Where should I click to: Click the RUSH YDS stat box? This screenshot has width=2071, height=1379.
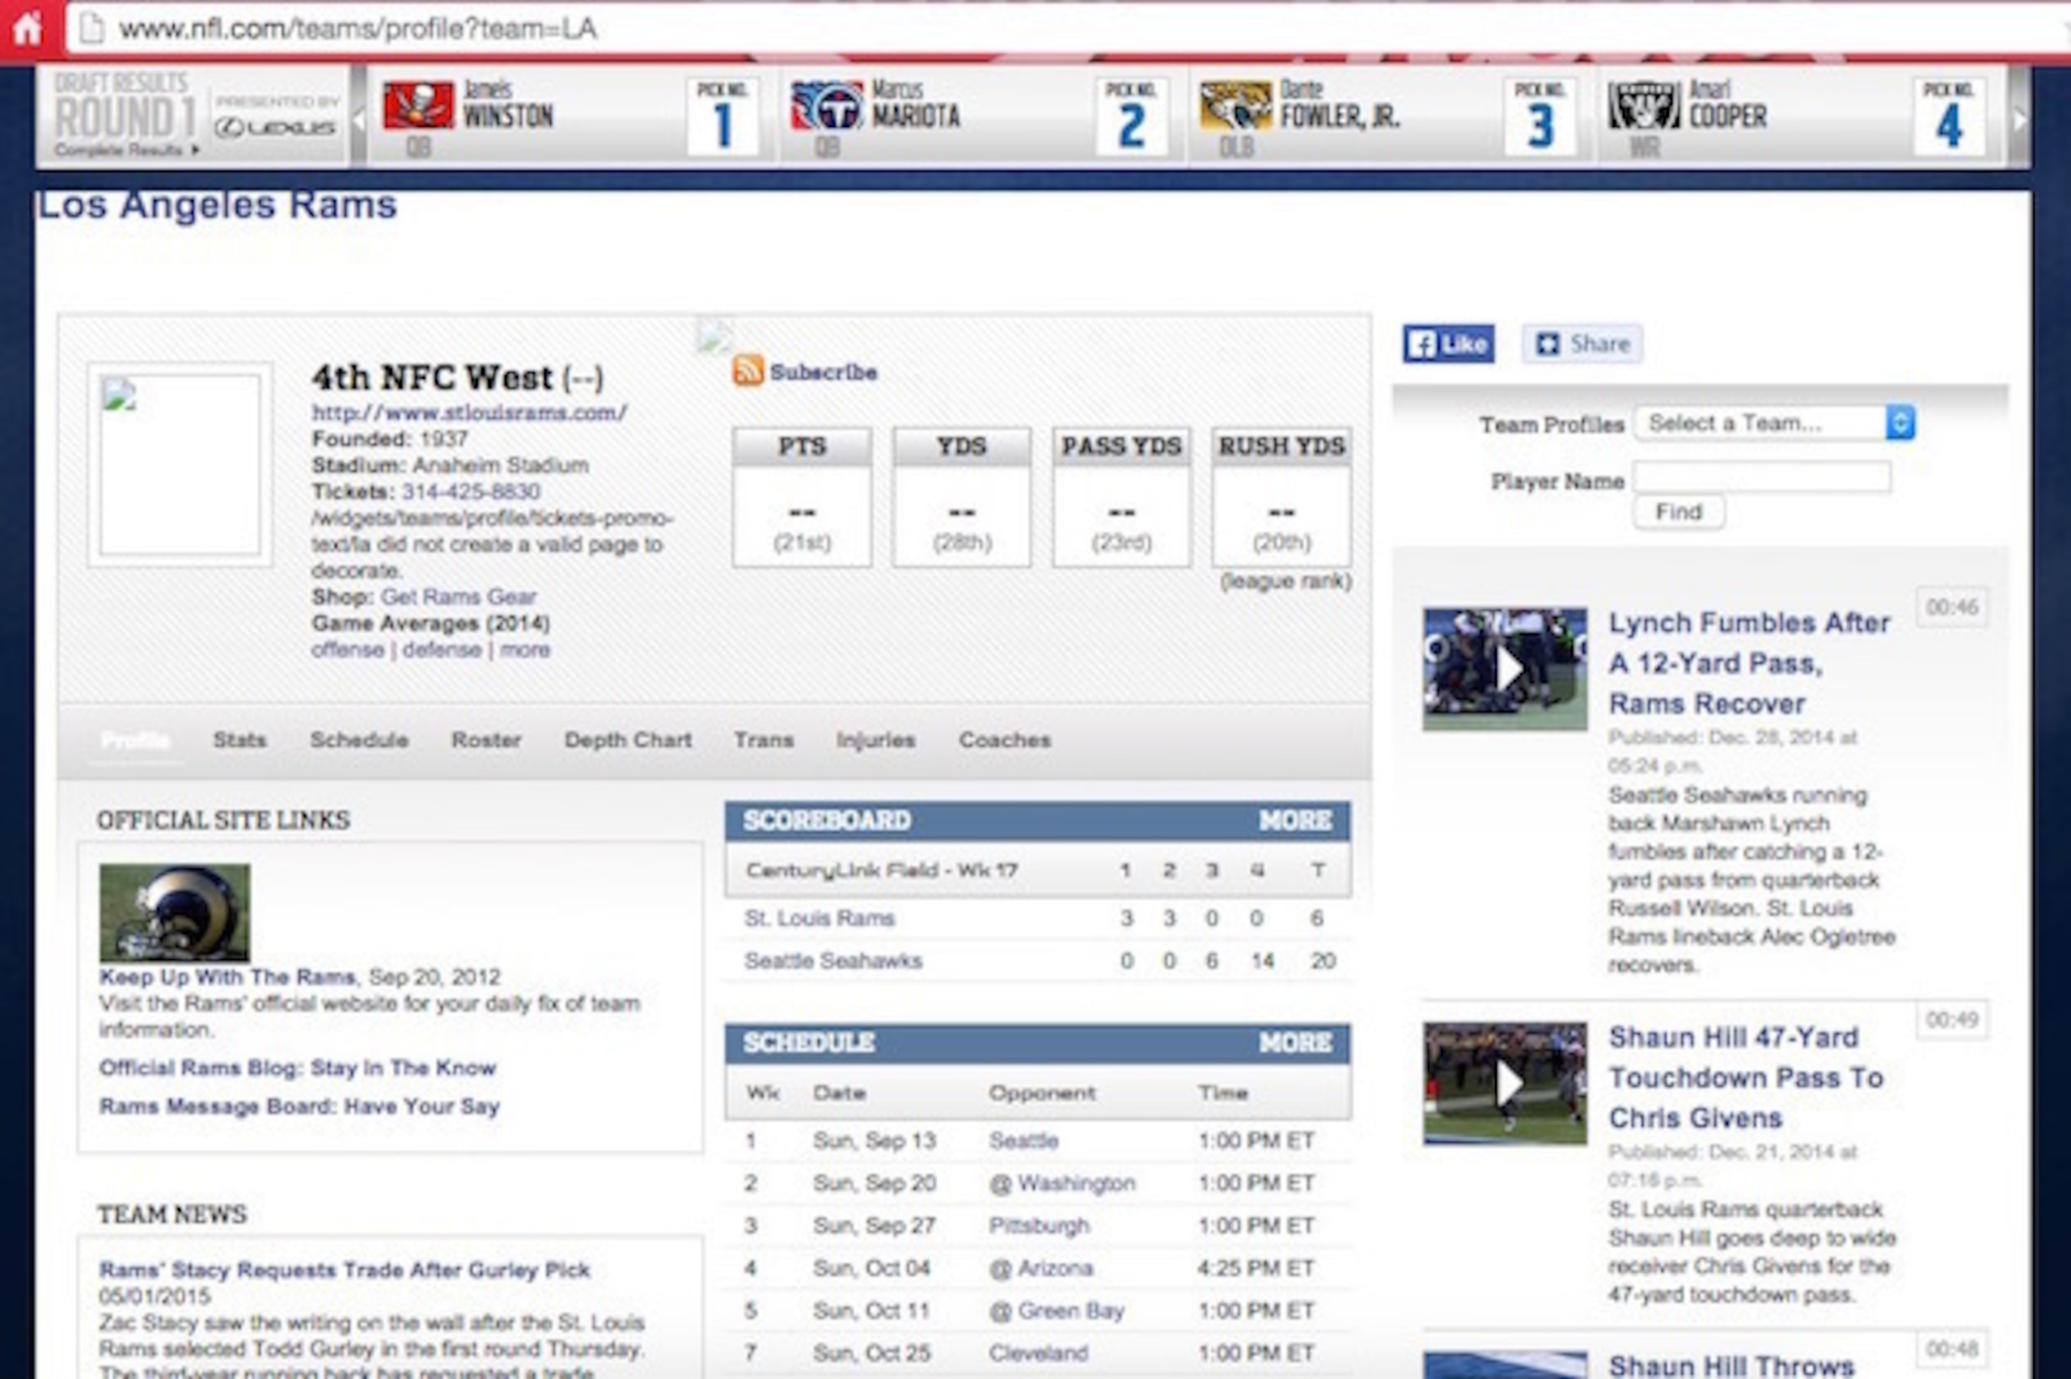[x=1281, y=497]
